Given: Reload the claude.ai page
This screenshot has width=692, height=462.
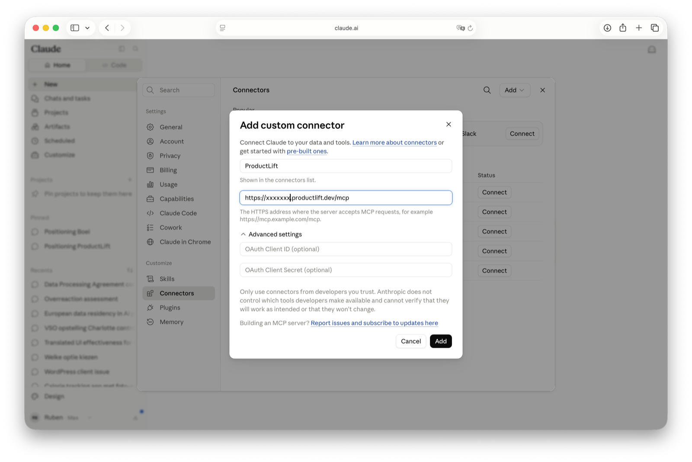Looking at the screenshot, I should tap(470, 28).
